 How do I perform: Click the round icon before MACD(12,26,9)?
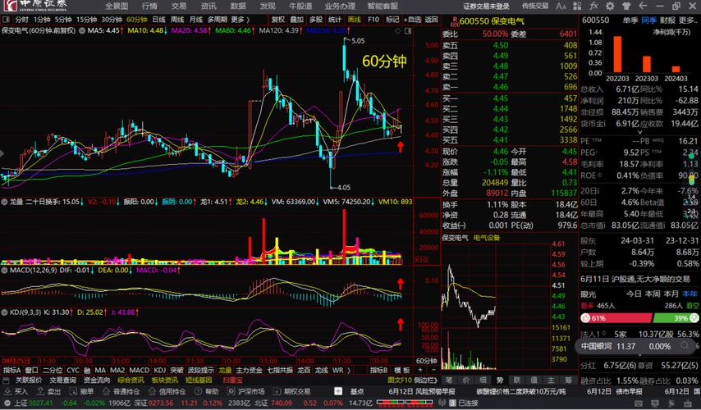click(x=4, y=271)
